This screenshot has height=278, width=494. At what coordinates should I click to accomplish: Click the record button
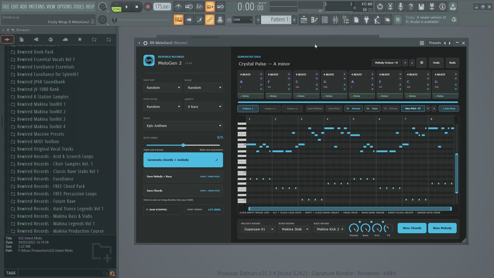click(x=148, y=7)
